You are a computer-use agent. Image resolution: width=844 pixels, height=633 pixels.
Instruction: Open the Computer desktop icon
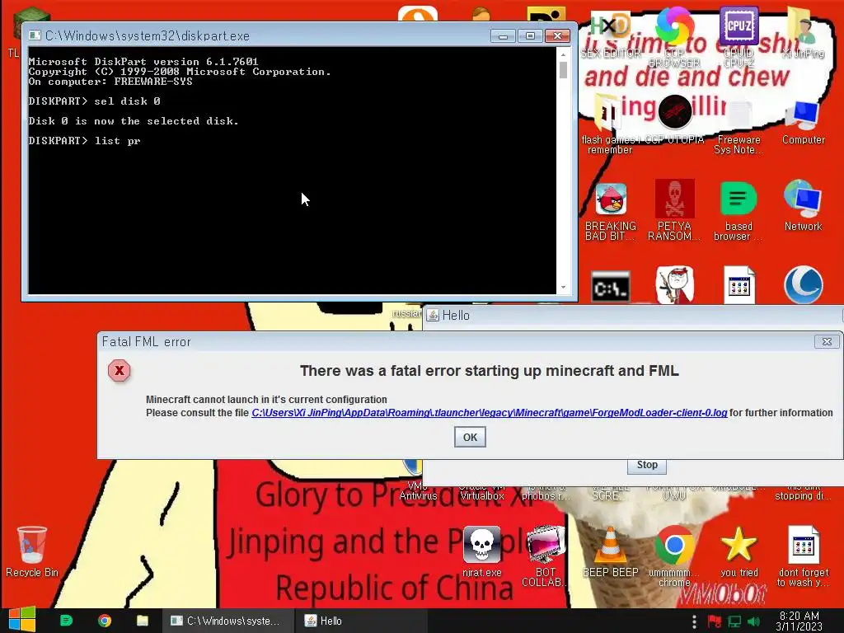pos(803,122)
